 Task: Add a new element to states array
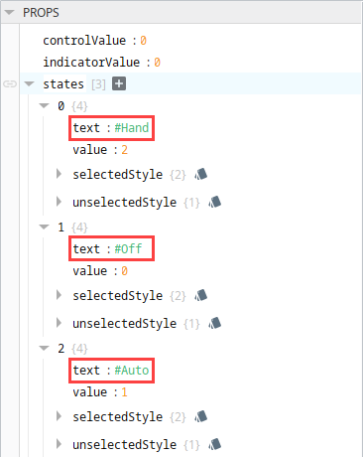pyautogui.click(x=119, y=83)
